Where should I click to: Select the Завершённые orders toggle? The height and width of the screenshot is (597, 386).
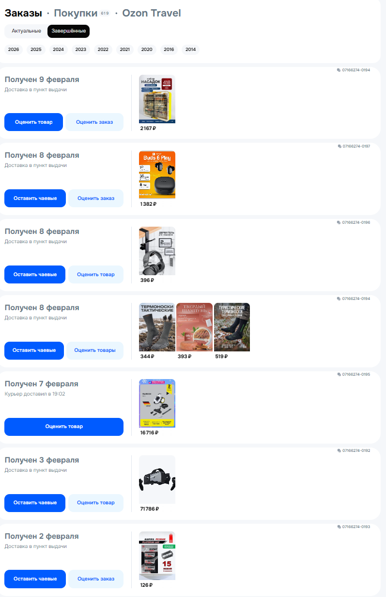(x=68, y=31)
